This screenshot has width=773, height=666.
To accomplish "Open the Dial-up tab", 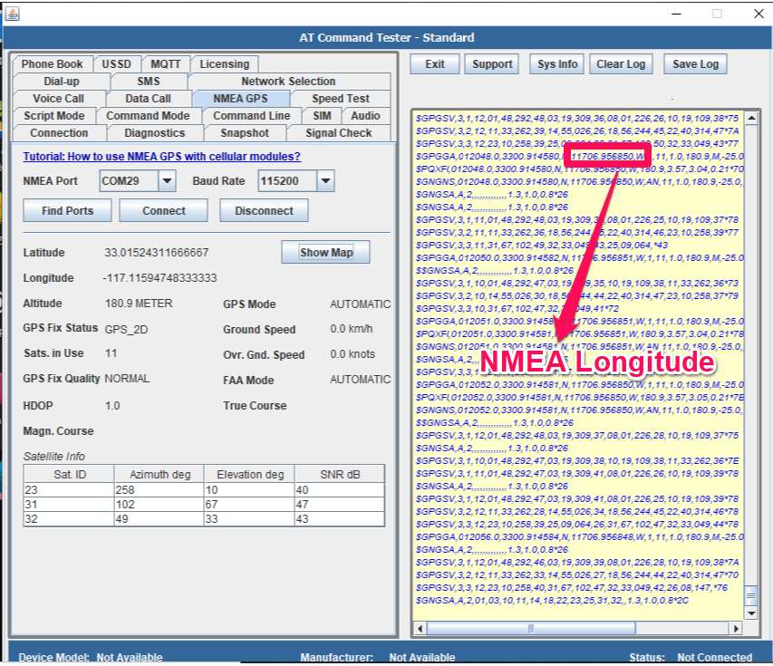I will click(x=62, y=82).
